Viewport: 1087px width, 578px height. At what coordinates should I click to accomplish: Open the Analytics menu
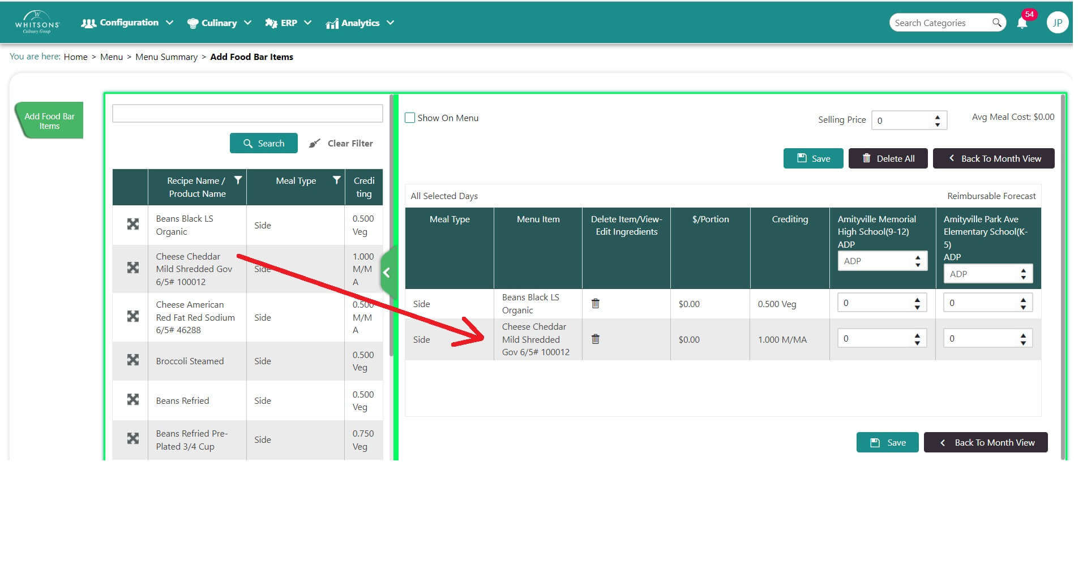tap(360, 23)
